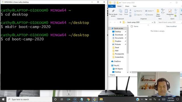Open Quick Access Toolbar customize dropdown

[120, 3]
